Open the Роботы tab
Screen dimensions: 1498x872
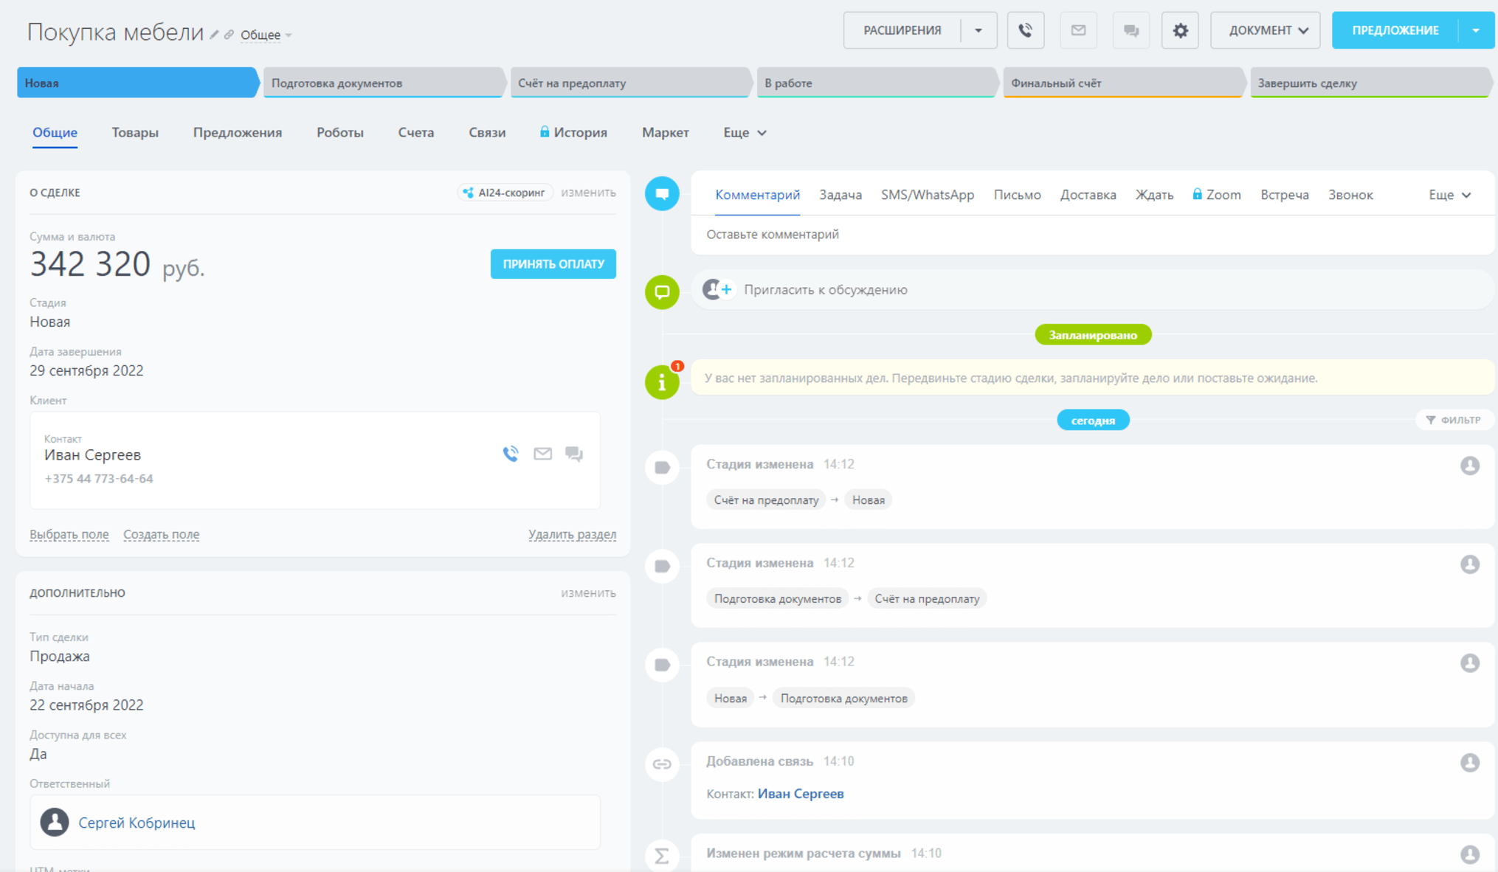tap(340, 133)
